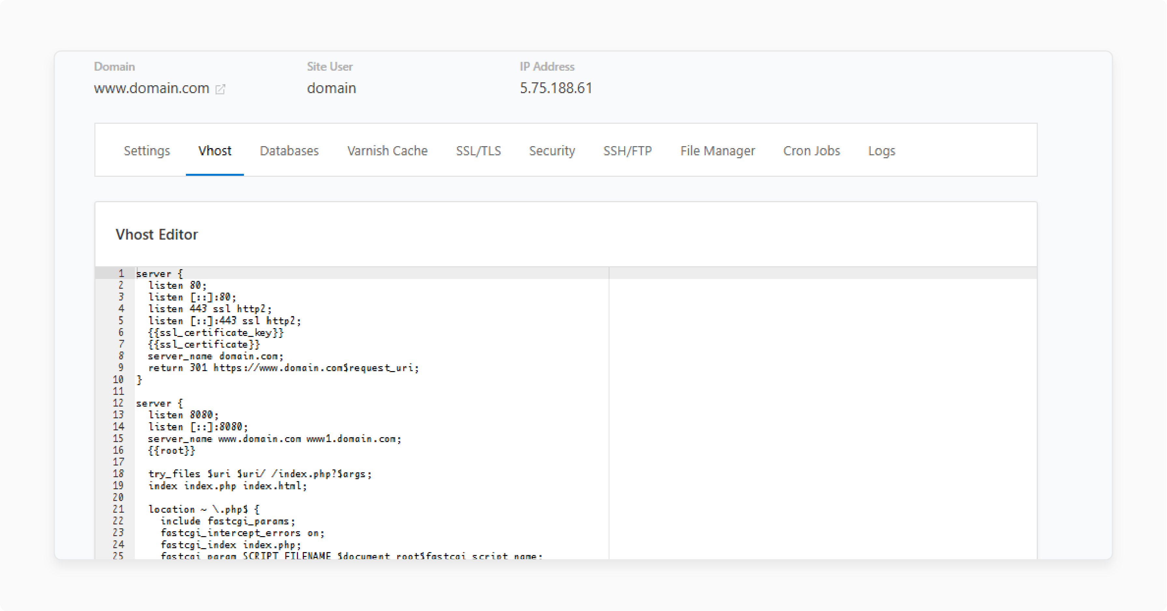Click 'fastcgi_index index.php;' line
The image size is (1167, 611).
[x=231, y=544]
